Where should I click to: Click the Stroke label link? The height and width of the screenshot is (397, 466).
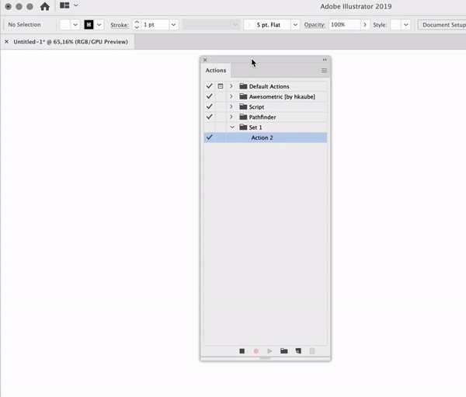click(x=120, y=25)
